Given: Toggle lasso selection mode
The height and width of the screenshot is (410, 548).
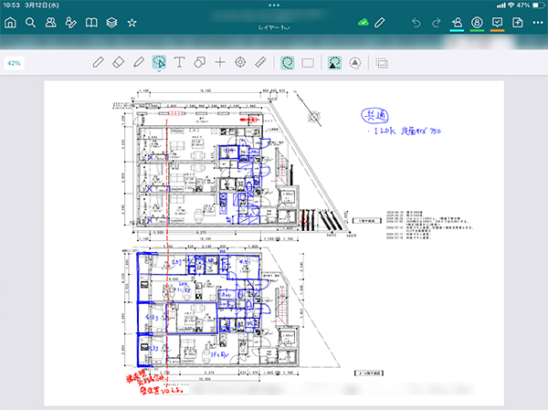Looking at the screenshot, I should [288, 62].
